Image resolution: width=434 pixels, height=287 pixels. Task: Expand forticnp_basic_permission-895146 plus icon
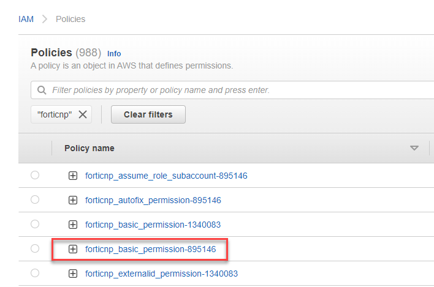[73, 249]
